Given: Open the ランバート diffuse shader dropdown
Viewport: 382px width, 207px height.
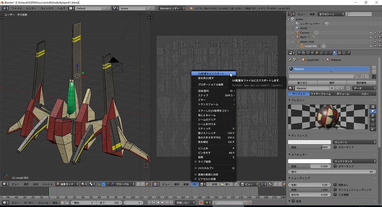Looking at the screenshot, I should click(354, 142).
